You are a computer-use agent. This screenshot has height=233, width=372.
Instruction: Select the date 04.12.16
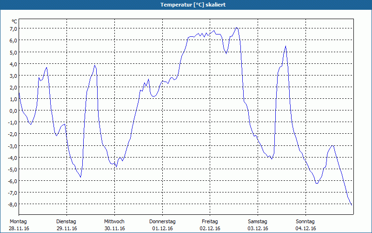point(306,228)
